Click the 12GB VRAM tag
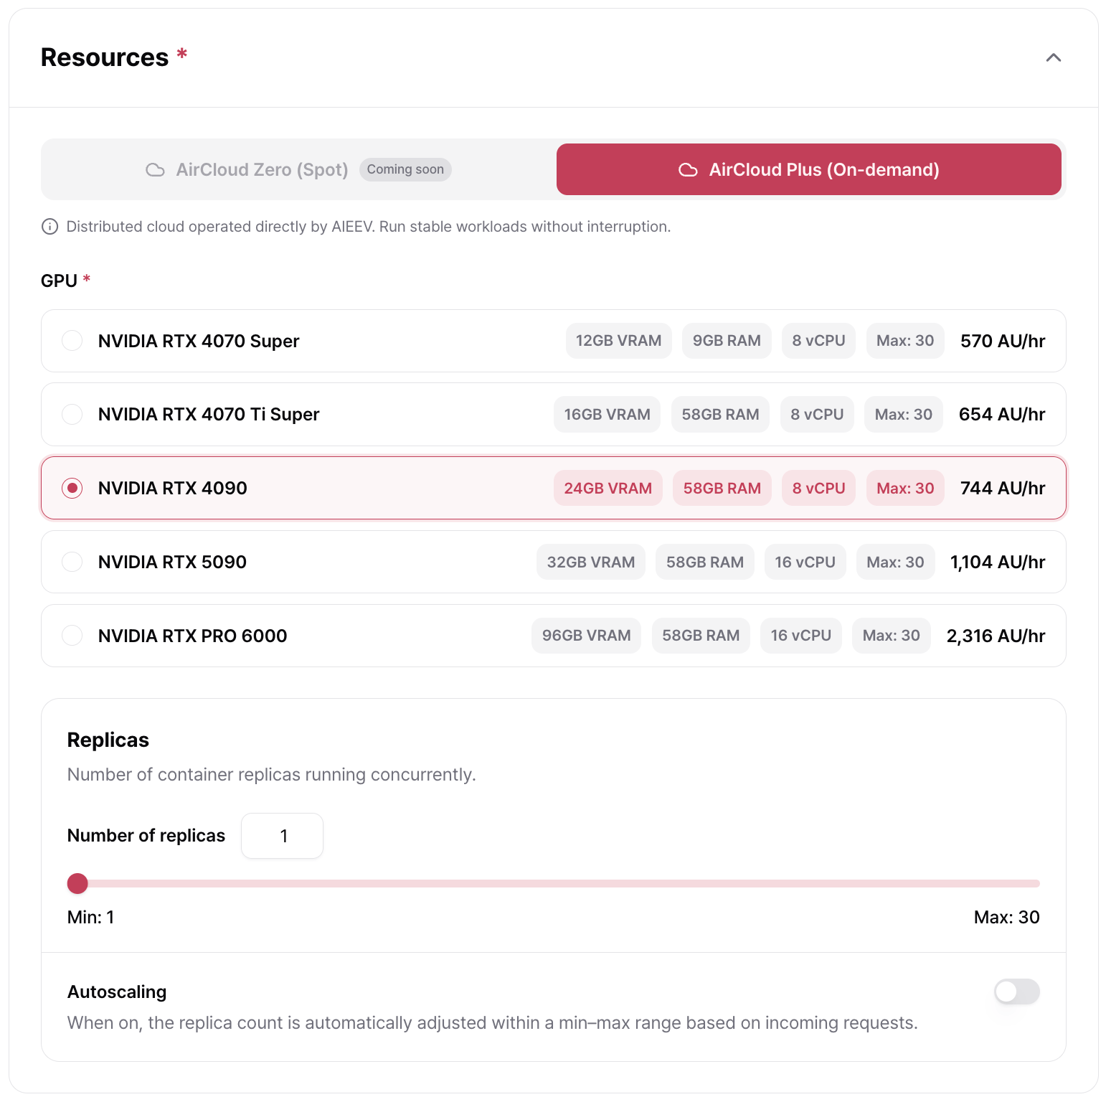Viewport: 1106px width, 1102px height. pos(618,341)
